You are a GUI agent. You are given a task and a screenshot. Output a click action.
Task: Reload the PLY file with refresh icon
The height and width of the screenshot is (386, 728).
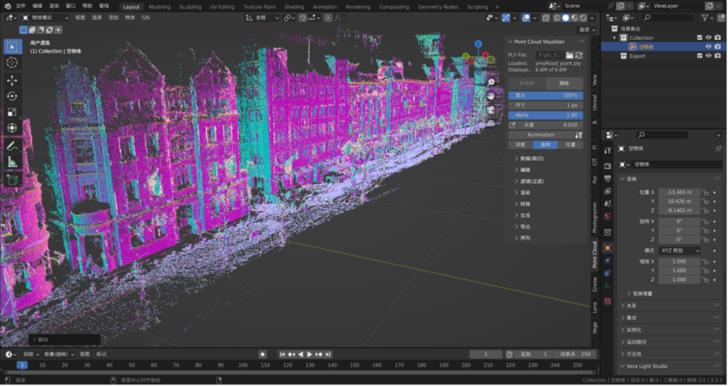[x=578, y=55]
